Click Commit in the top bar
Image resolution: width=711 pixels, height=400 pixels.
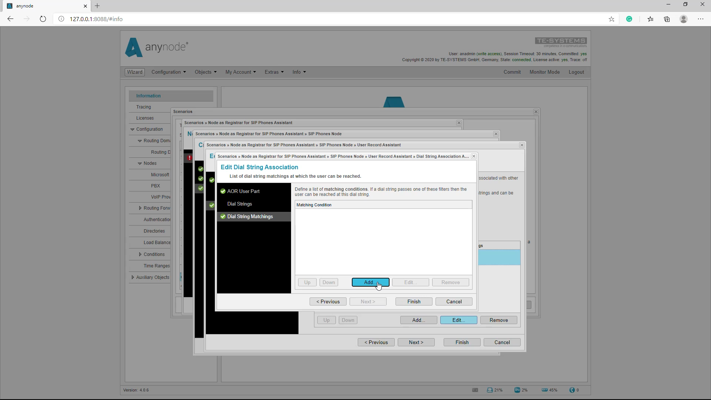(x=512, y=72)
